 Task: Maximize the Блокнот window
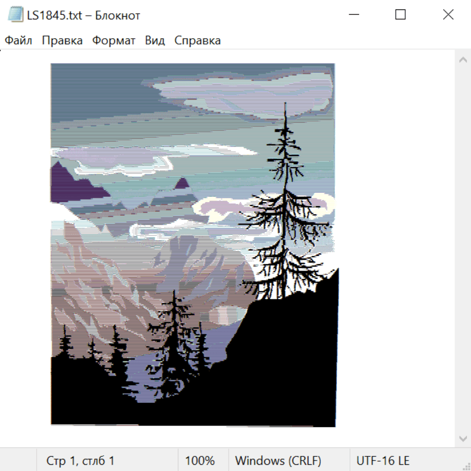click(400, 15)
